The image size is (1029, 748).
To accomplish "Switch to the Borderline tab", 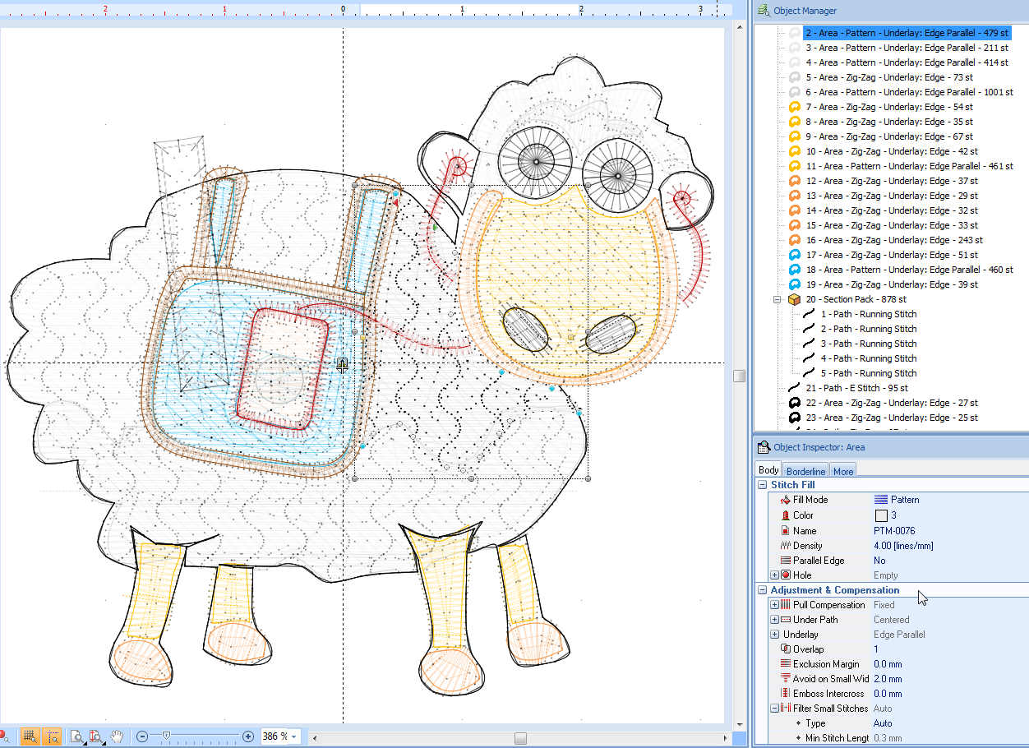I will [x=805, y=469].
